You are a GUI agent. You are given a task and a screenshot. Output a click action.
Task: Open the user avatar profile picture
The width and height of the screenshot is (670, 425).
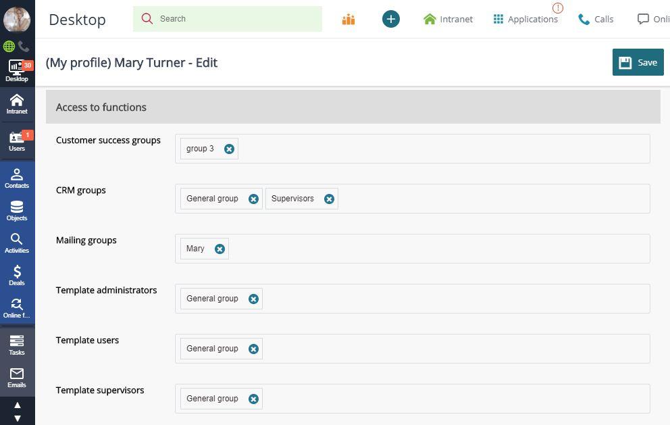coord(17,19)
